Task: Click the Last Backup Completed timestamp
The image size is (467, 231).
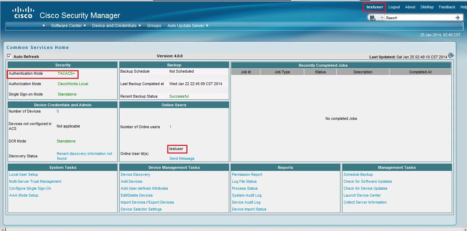Action: click(x=196, y=84)
